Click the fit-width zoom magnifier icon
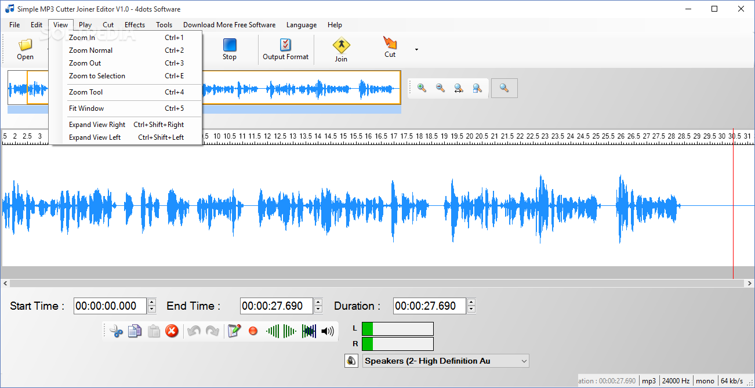The width and height of the screenshot is (755, 388). coord(459,88)
